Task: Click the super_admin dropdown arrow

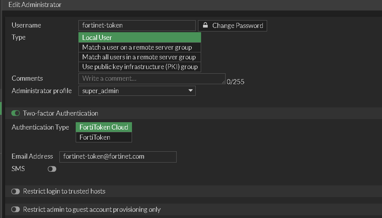Action: tap(190, 91)
